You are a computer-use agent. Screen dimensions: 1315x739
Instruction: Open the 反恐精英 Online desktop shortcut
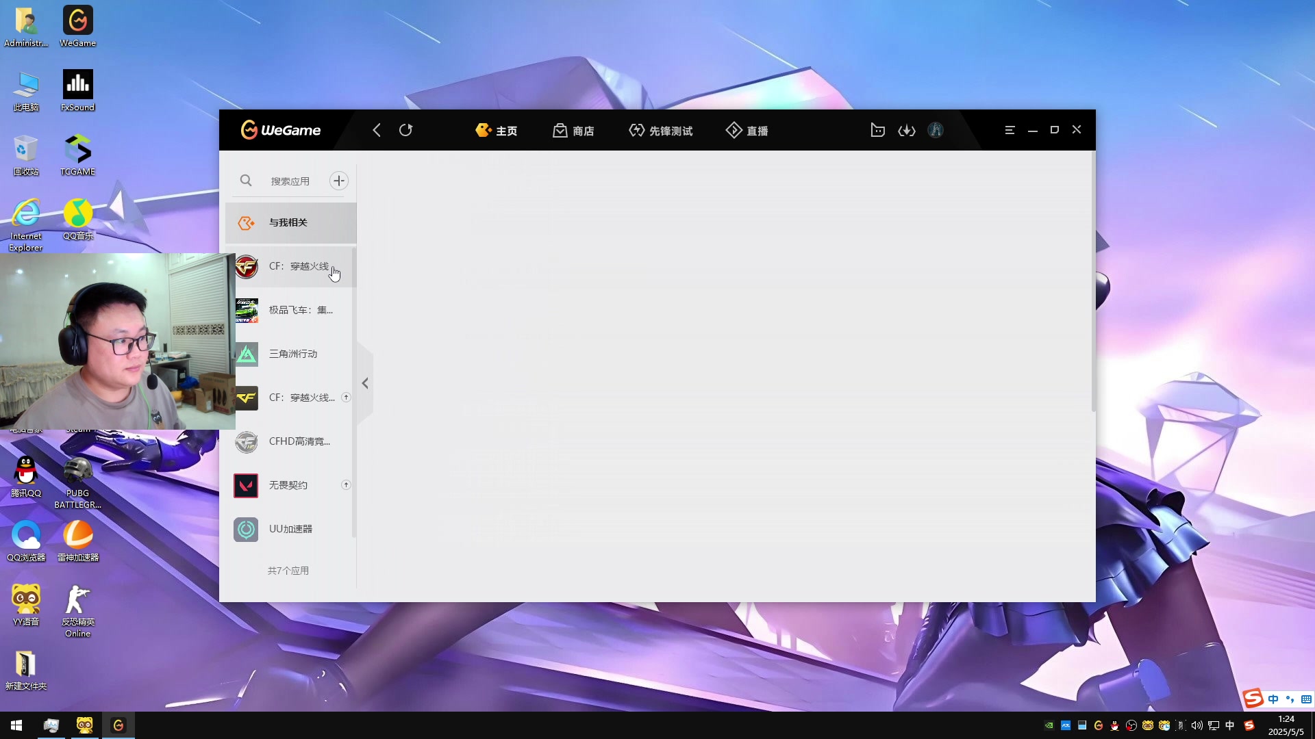coord(78,611)
